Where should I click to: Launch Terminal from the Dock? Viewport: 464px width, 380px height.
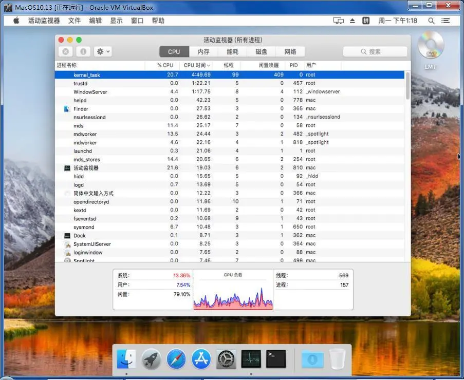tap(276, 359)
